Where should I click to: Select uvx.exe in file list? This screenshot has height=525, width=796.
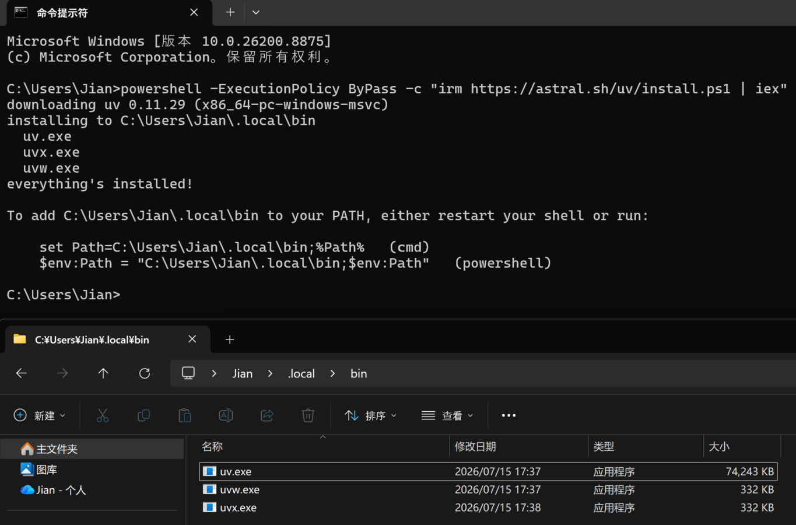[x=488, y=508]
